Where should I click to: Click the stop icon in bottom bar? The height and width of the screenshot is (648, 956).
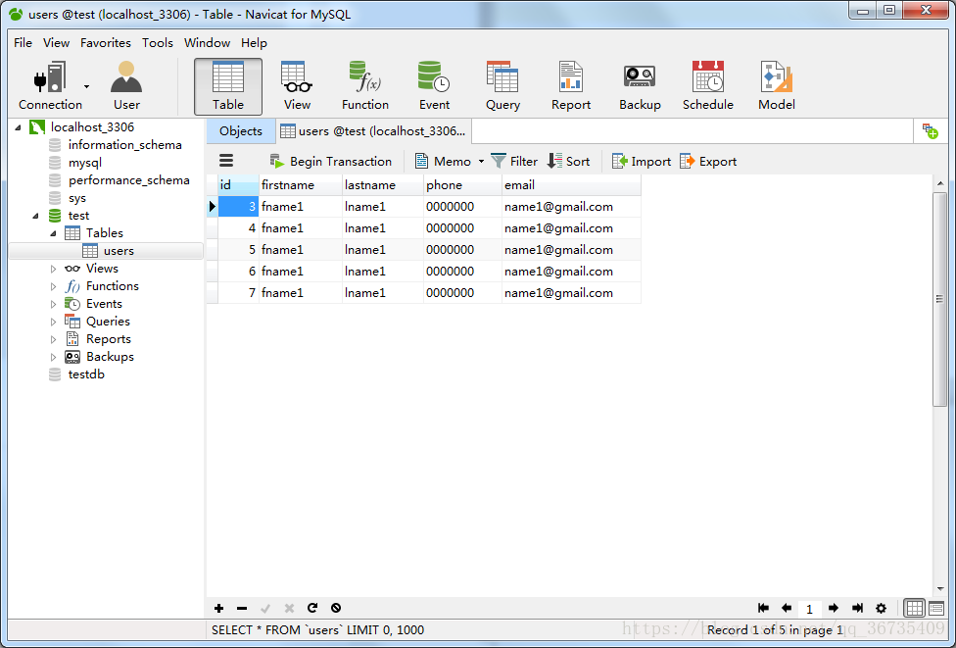pos(336,608)
